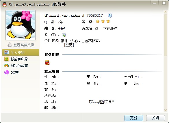Click the 所在地 label

pos(50,96)
